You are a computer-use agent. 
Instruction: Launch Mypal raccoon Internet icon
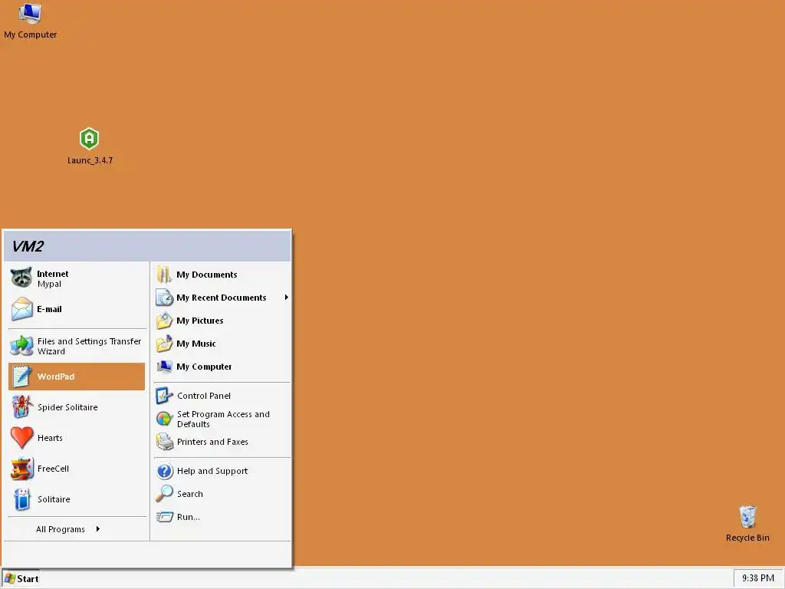(21, 278)
